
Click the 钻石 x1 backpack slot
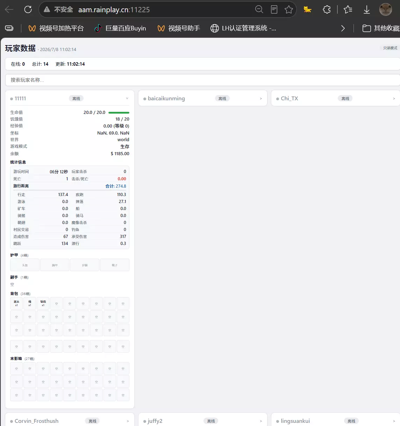43,303
